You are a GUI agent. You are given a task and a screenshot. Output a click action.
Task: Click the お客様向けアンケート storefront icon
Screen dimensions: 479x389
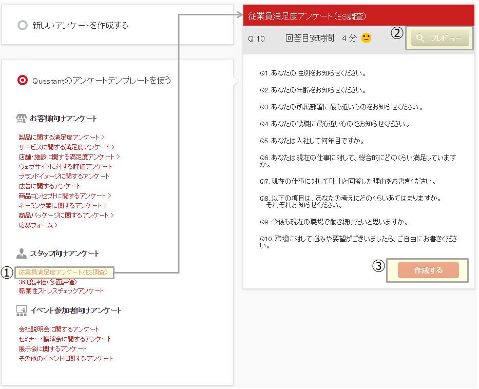tap(21, 118)
